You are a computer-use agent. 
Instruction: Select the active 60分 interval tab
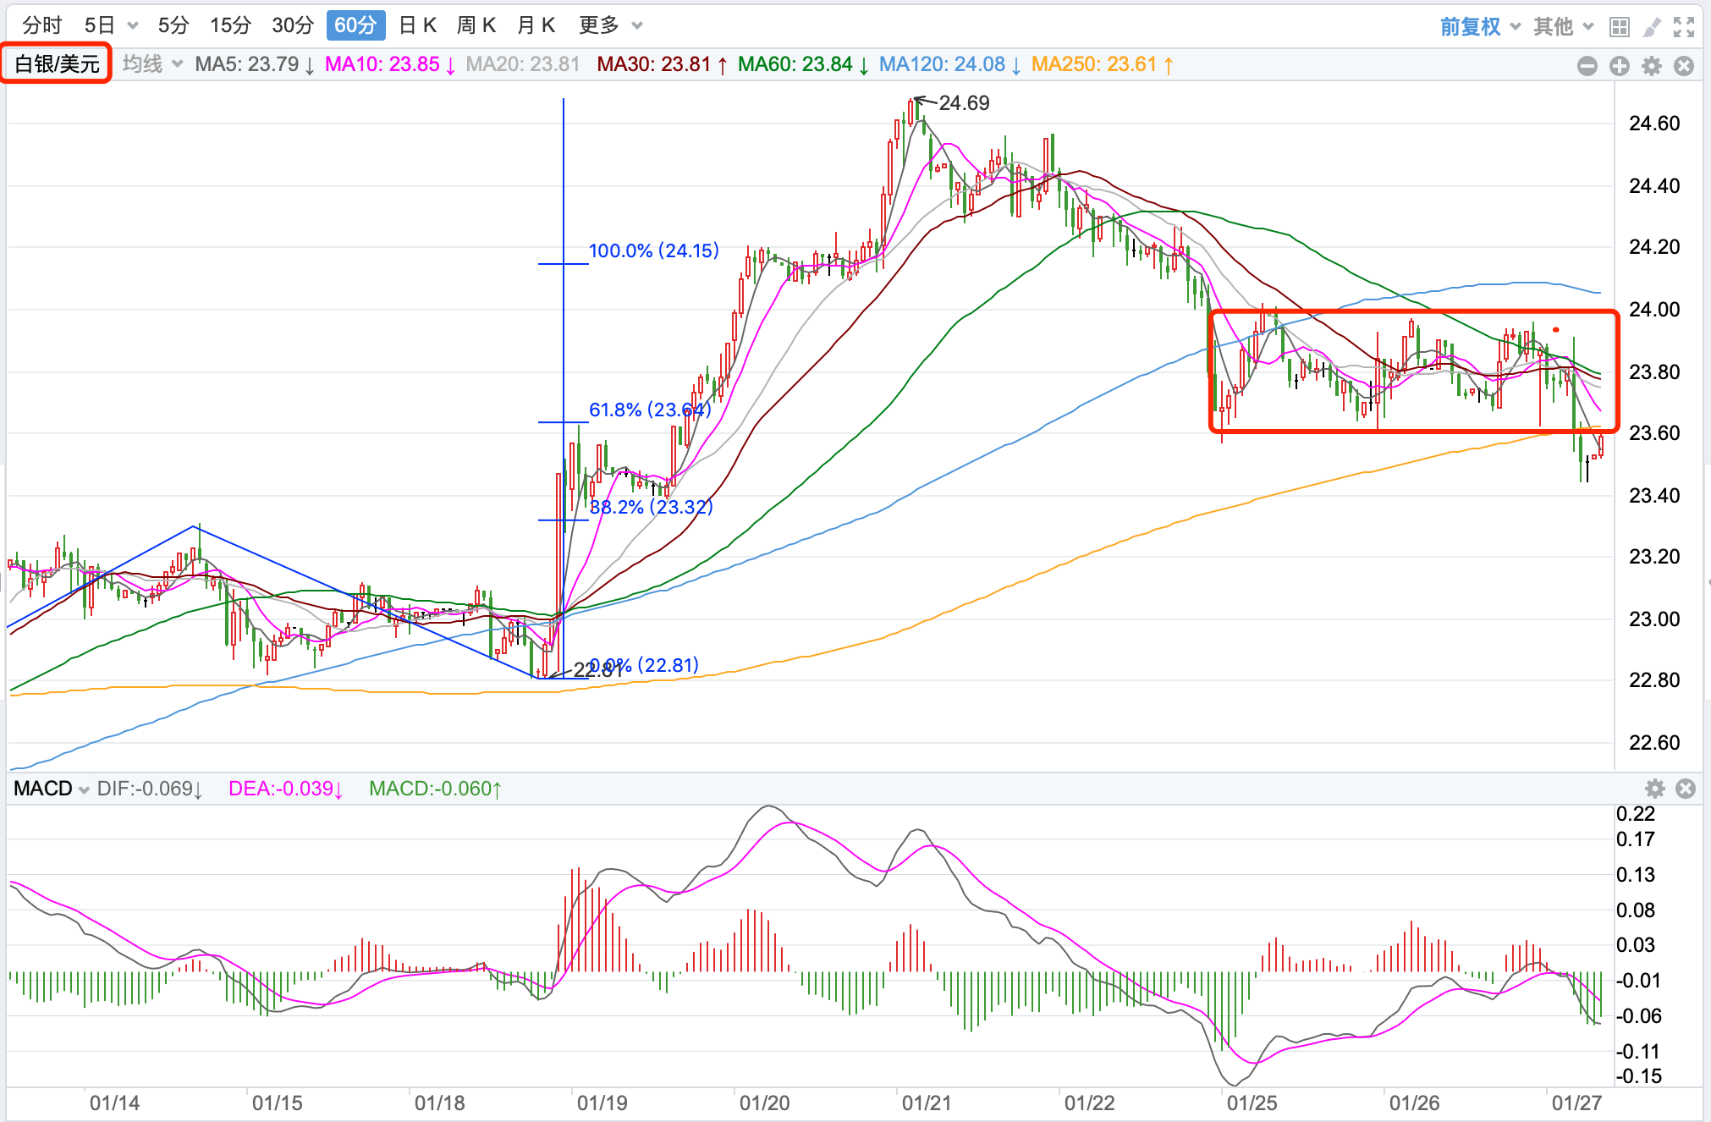point(355,25)
